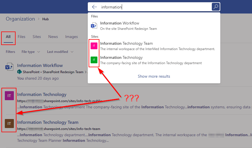The image size is (252, 148).
Task: Open Information Technology Team suggestion
Action: click(x=154, y=46)
